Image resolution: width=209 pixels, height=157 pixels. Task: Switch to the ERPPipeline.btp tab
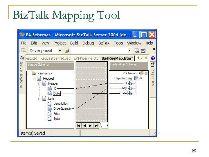tap(86, 58)
